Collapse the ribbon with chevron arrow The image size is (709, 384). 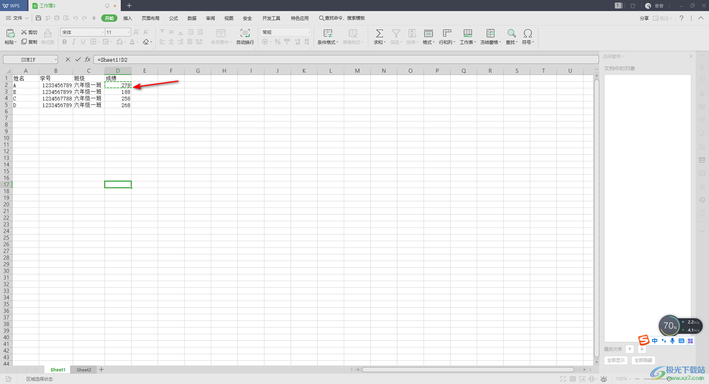click(x=701, y=18)
